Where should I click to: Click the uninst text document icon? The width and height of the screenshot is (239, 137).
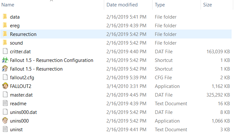click(x=5, y=129)
